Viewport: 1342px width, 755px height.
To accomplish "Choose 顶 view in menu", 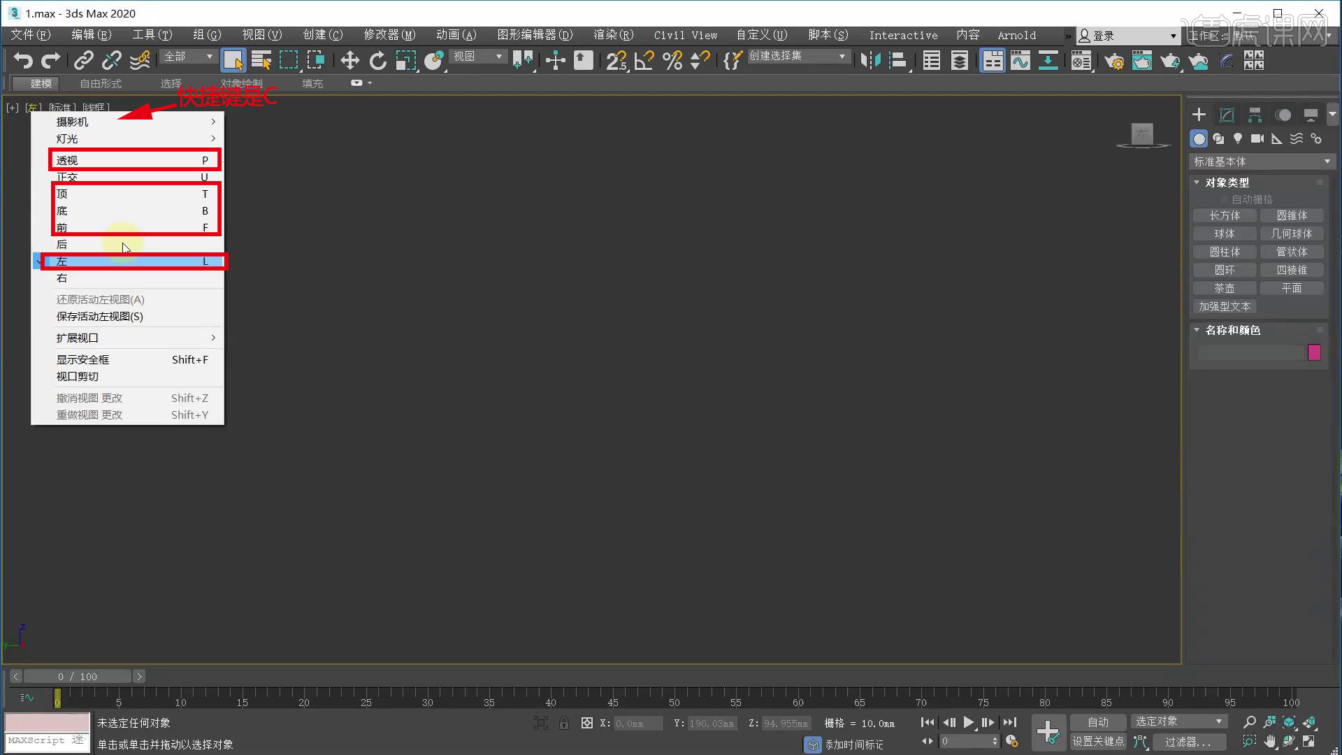I will pyautogui.click(x=128, y=194).
